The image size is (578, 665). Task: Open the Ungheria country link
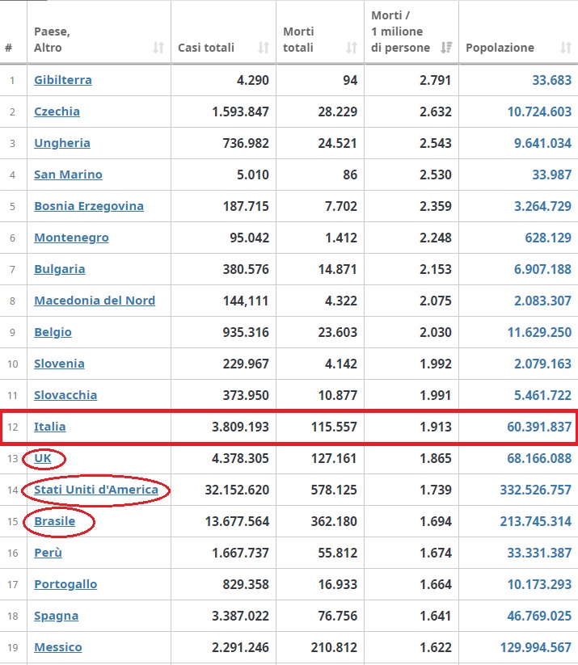pyautogui.click(x=62, y=143)
